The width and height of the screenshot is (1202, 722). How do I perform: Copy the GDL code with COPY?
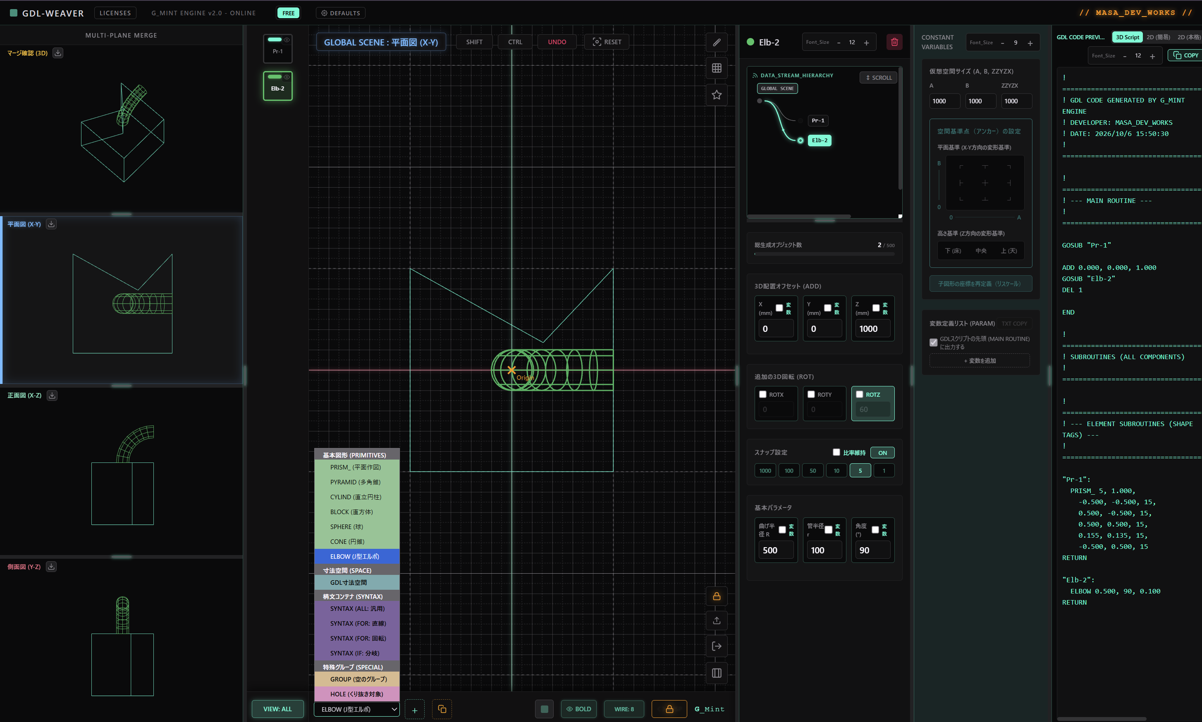click(x=1185, y=55)
